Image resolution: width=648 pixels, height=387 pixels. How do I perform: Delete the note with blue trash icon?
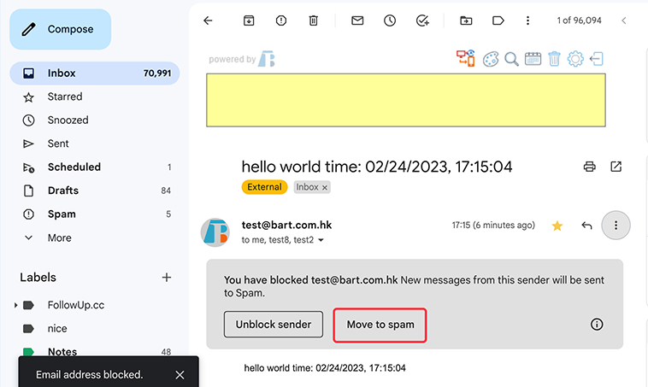pos(554,59)
